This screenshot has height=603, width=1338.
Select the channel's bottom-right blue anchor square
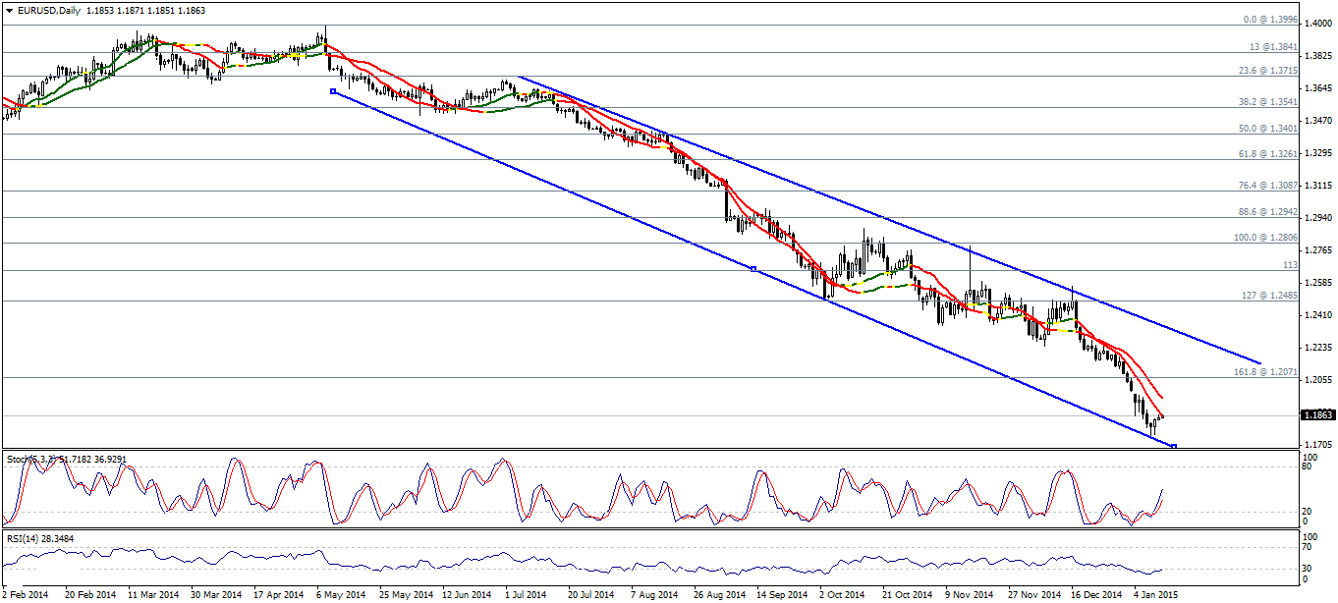click(1174, 447)
